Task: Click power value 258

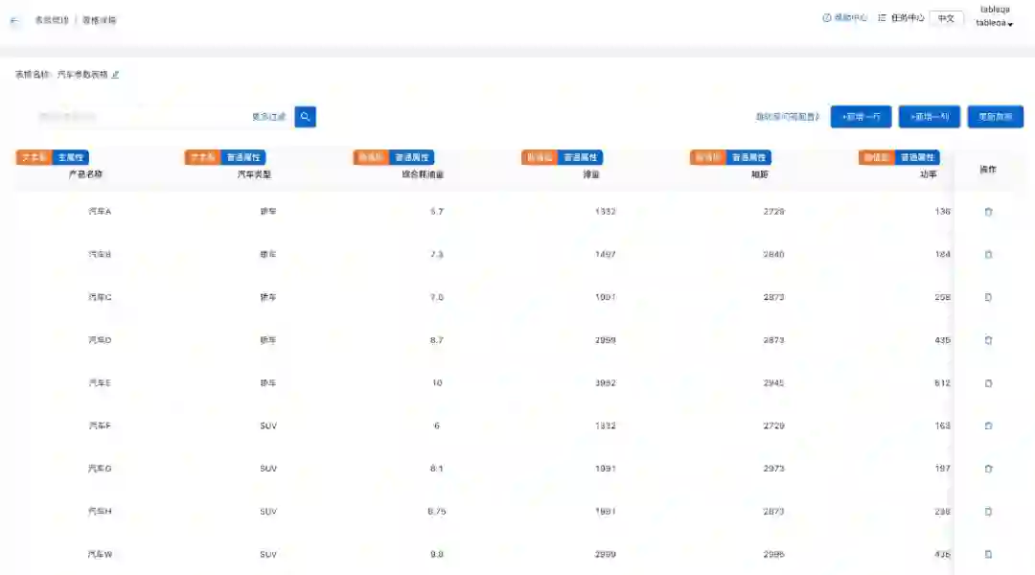Action: (x=943, y=298)
